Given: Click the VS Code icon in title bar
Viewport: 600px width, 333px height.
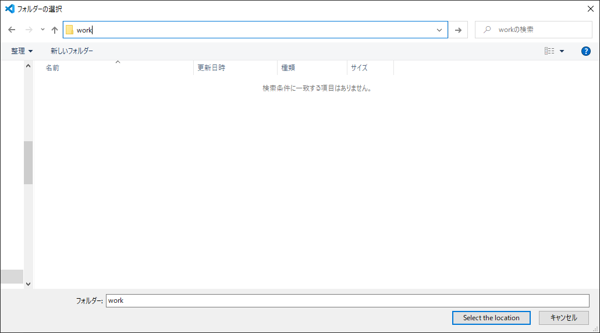Looking at the screenshot, I should pyautogui.click(x=9, y=8).
